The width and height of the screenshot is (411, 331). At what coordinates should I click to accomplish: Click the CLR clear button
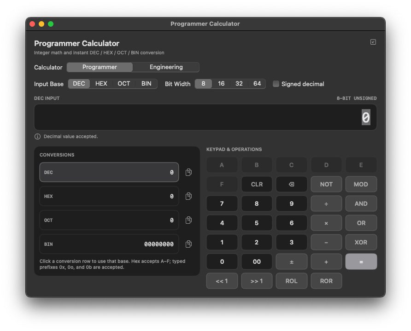point(257,184)
